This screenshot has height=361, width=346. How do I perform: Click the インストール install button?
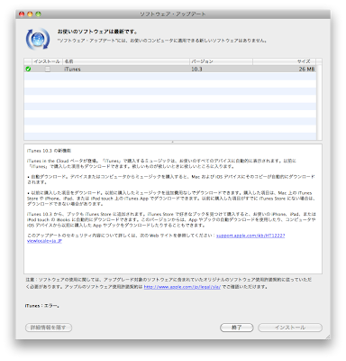click(x=290, y=328)
